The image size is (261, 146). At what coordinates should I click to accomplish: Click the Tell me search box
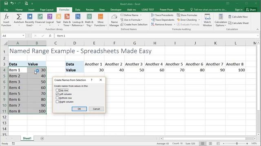[208, 10]
